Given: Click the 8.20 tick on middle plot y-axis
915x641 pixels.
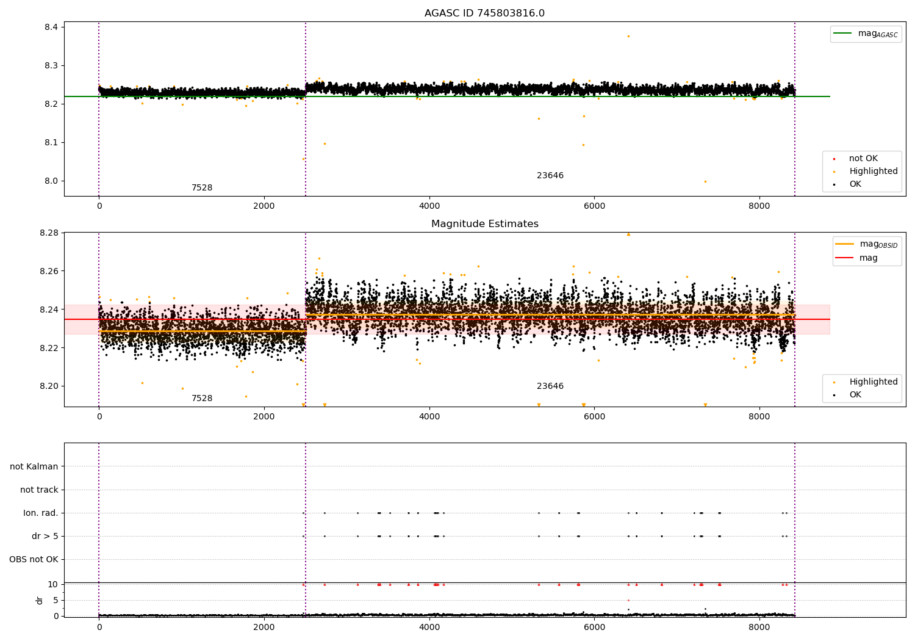Looking at the screenshot, I should (x=49, y=387).
